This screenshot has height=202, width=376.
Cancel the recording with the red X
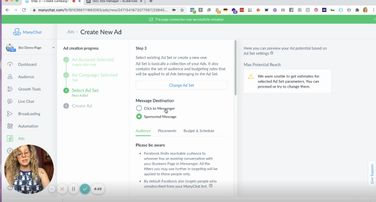(x=62, y=189)
